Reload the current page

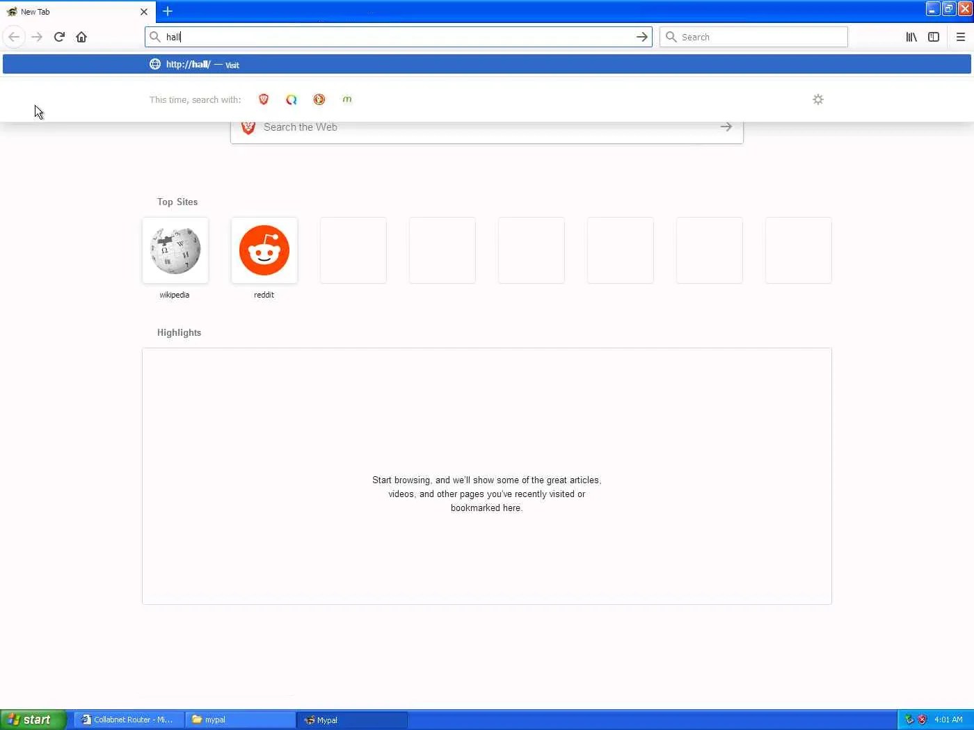tap(59, 37)
